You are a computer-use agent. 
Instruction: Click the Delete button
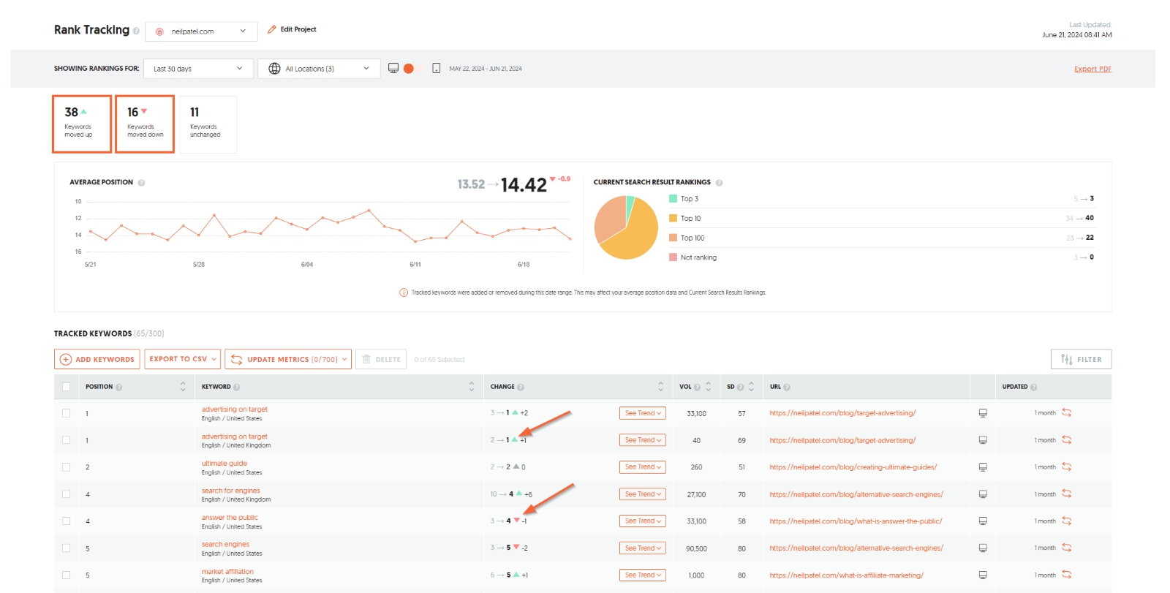tap(381, 359)
